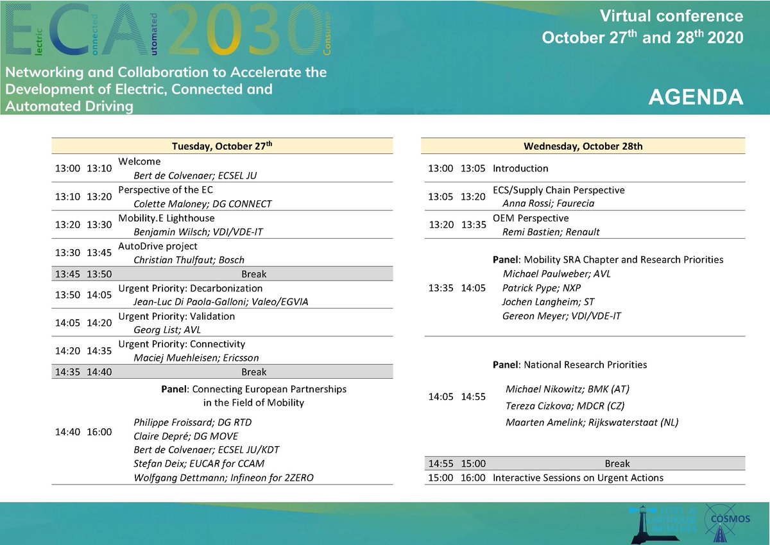Click the Virtual conference heading

pos(671,16)
